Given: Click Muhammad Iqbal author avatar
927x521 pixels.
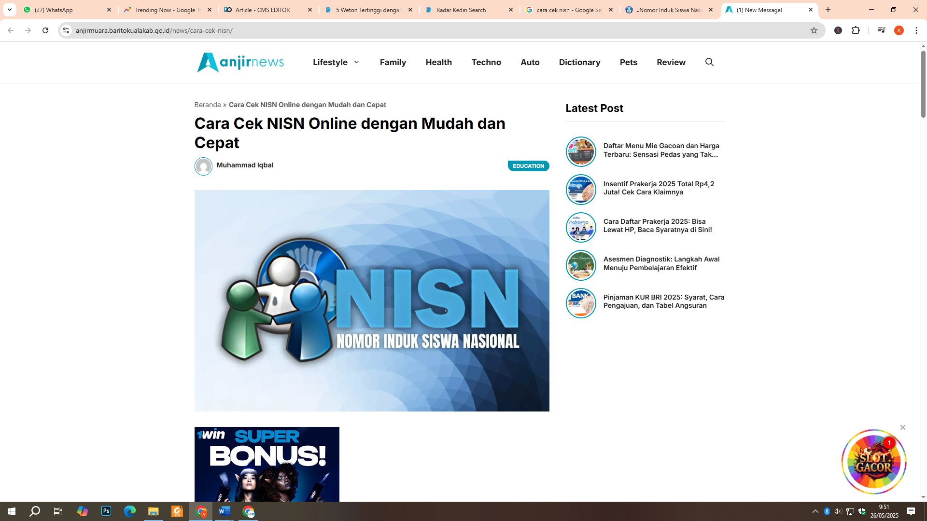Looking at the screenshot, I should [x=203, y=166].
